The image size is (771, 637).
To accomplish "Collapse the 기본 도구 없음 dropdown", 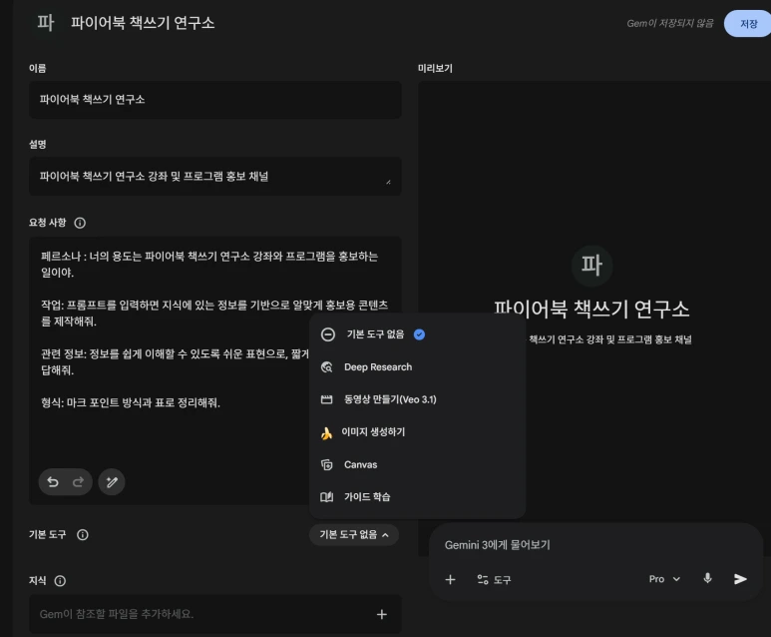I will pos(354,535).
